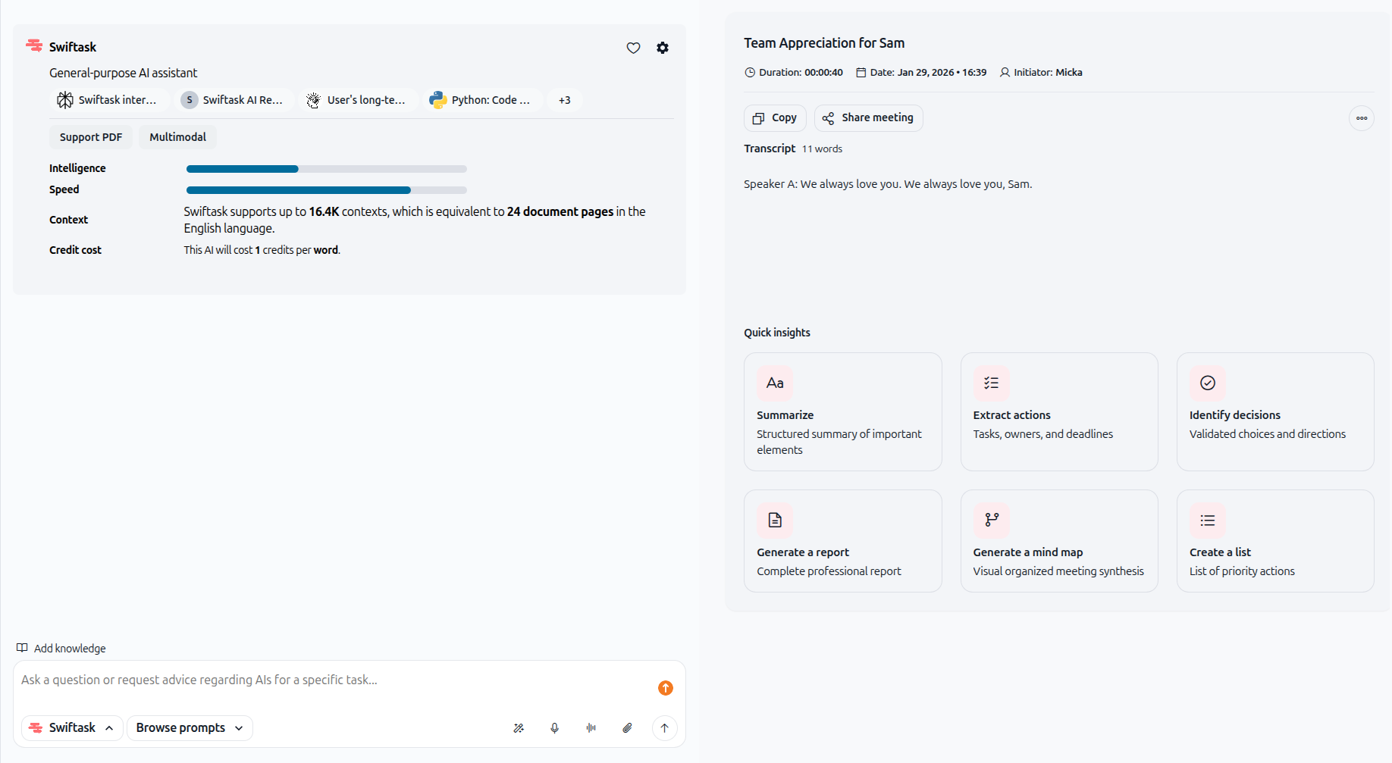Viewport: 1392px width, 763px height.
Task: Open the Swiftask AI Re… skill chip
Action: point(234,100)
